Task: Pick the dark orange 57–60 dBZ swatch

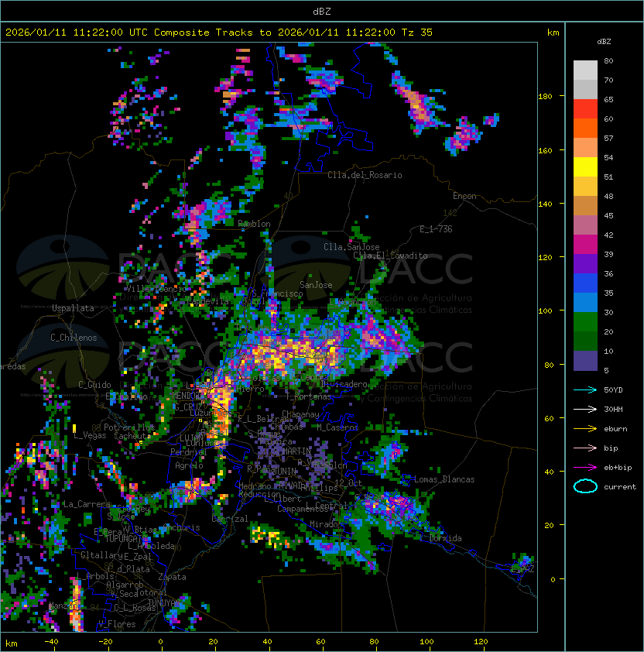Action: [x=585, y=128]
